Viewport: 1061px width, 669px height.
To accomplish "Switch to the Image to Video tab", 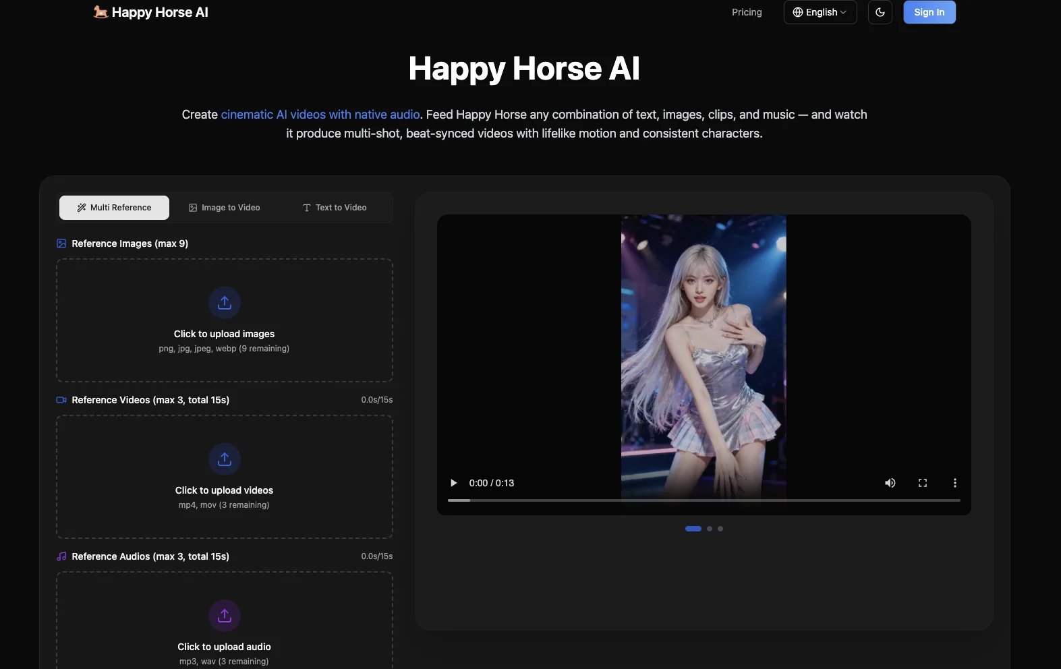I will (224, 208).
